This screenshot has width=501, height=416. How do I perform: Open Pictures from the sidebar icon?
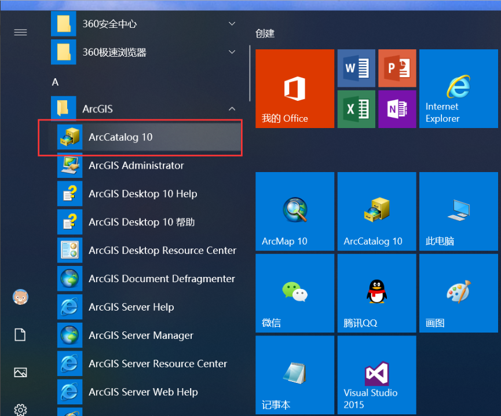click(20, 372)
